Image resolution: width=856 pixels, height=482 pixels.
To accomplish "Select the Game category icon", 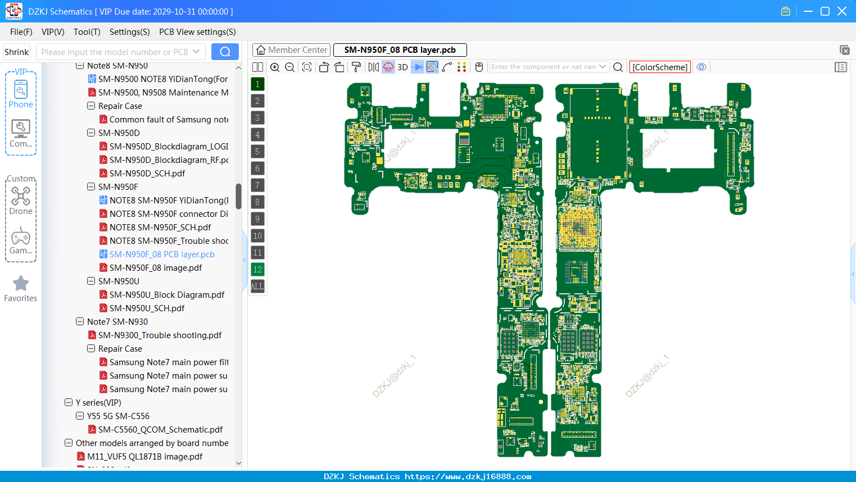I will pyautogui.click(x=21, y=240).
